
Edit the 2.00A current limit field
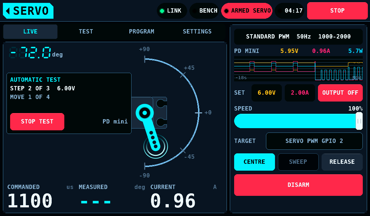300,93
